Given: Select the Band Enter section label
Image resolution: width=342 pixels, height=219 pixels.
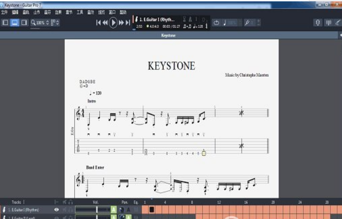Looking at the screenshot, I should click(x=95, y=168).
